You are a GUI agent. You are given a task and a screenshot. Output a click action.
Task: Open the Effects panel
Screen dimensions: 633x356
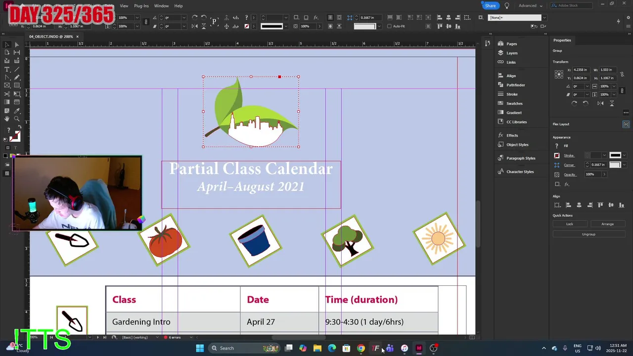click(x=512, y=135)
